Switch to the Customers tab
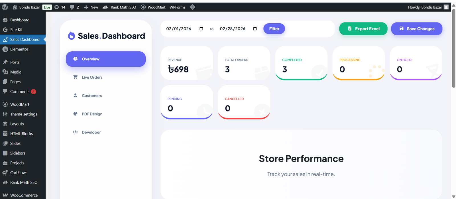Viewport: 456px width, 199px height. tap(91, 96)
